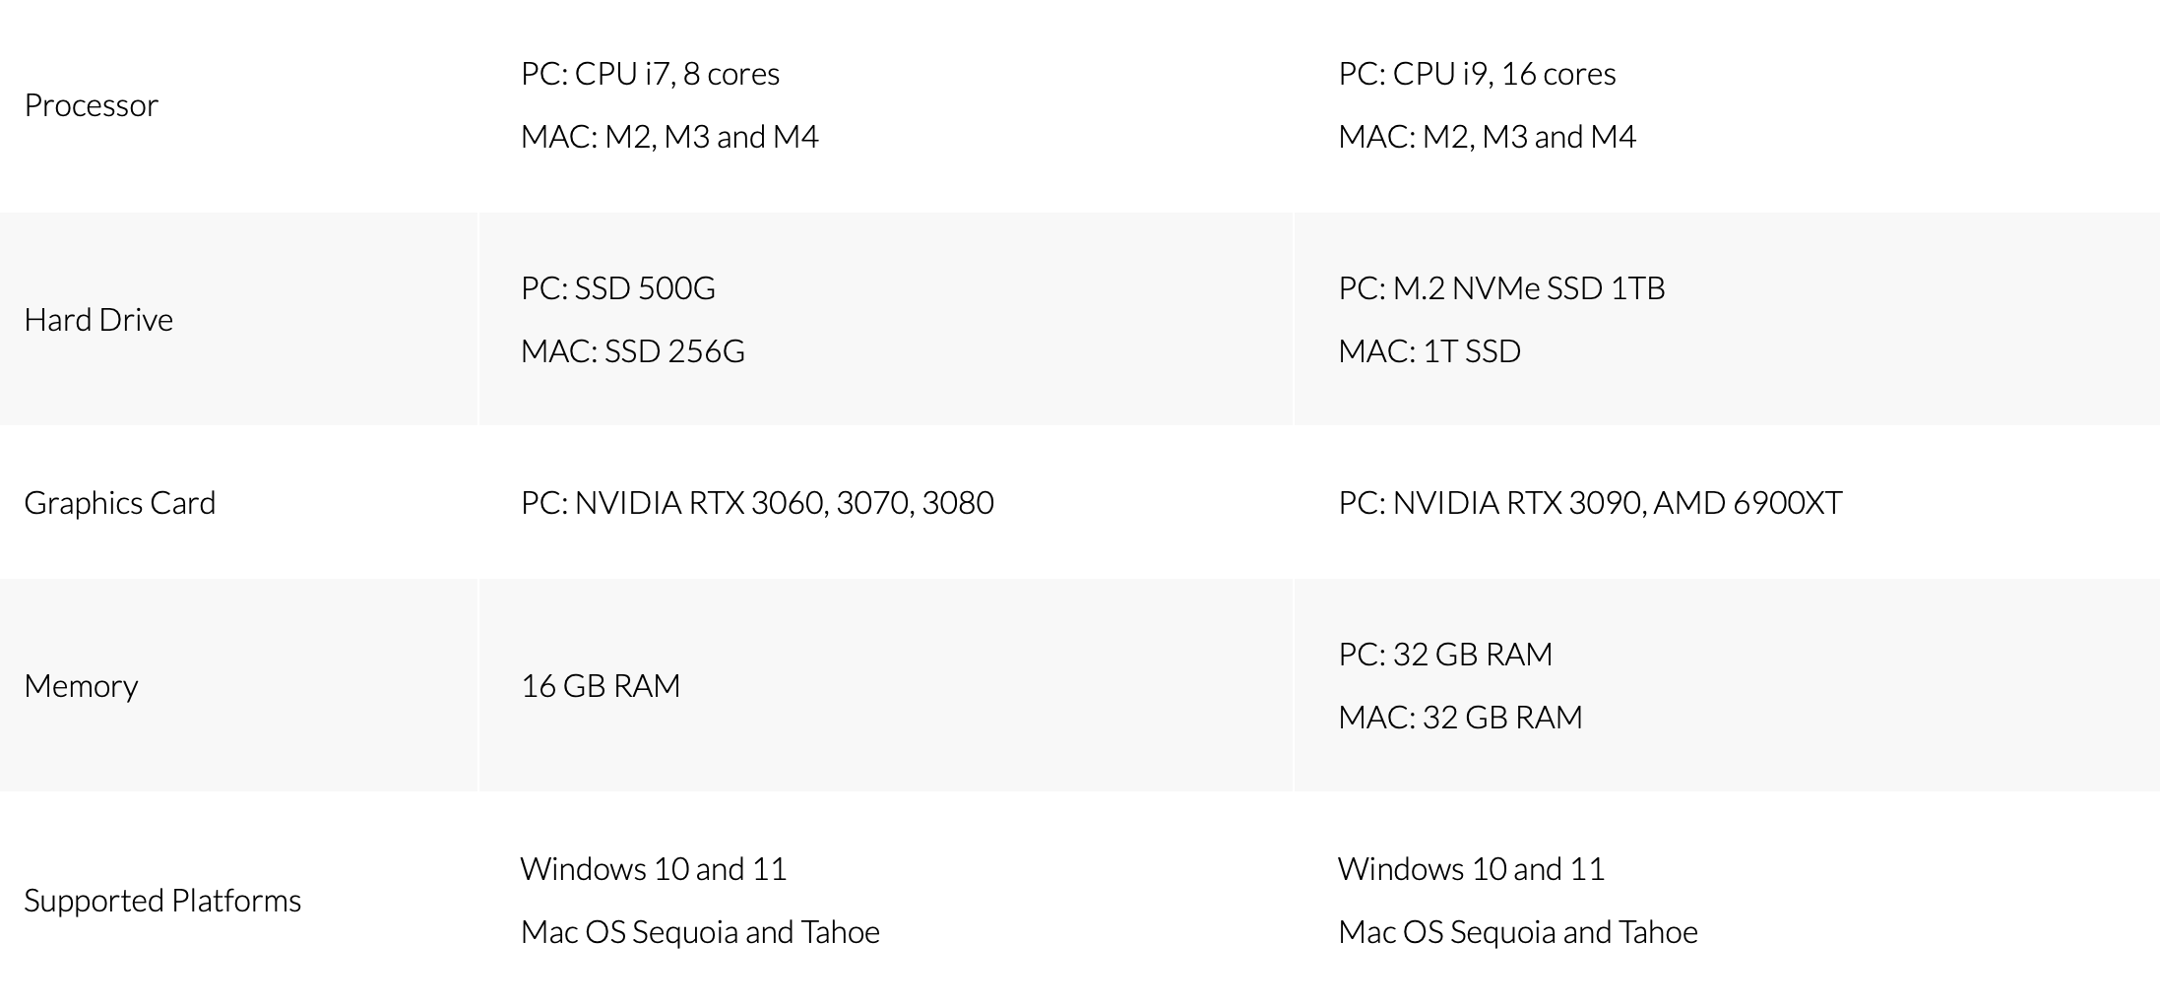2160x1004 pixels.
Task: Click "Windows 10 and 11" below 16 GB RAM
Action: click(654, 869)
